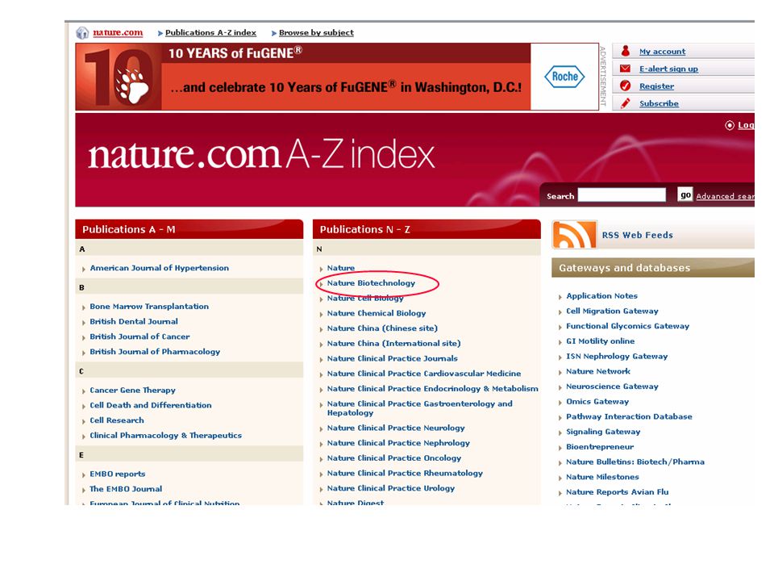The image size is (774, 581).
Task: Click the Roche logo in advertisement
Action: (564, 77)
